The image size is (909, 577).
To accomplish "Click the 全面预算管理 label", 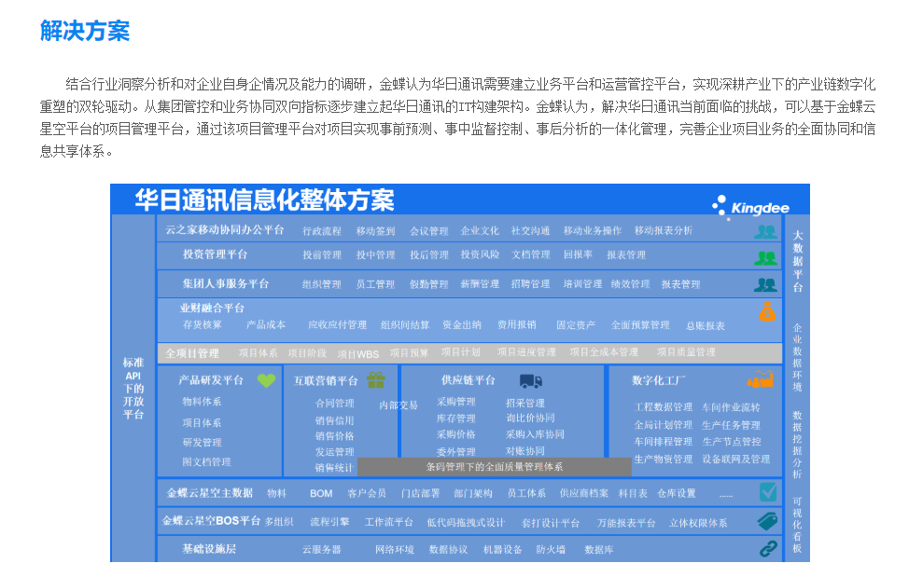I will 640,324.
